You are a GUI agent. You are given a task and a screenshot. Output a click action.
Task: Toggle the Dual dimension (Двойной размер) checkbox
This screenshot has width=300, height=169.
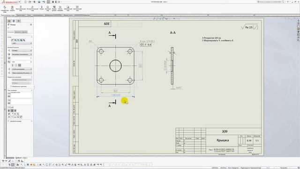pos(8,121)
